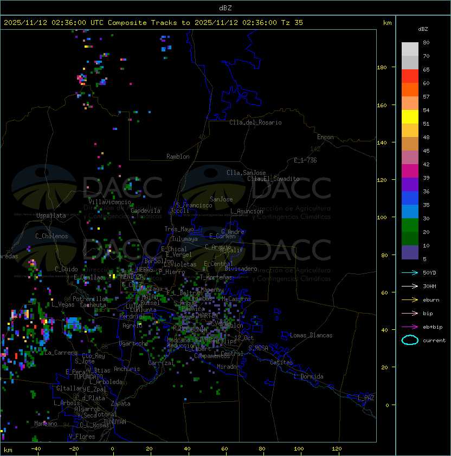The image size is (451, 456).
Task: Click the orange eburn arrow symbol
Action: point(410,299)
